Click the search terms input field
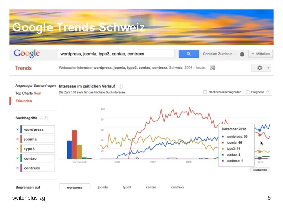The height and width of the screenshot is (212, 283). point(116,54)
